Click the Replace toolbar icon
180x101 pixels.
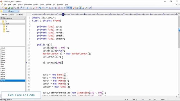coord(49,8)
